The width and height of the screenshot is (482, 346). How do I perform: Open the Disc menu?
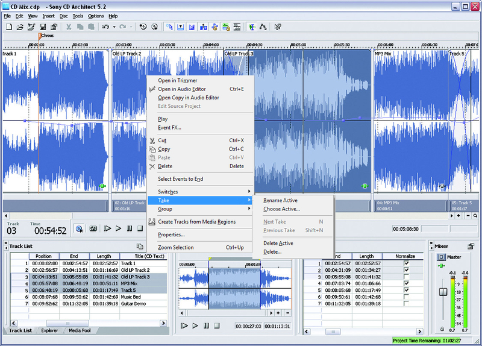pyautogui.click(x=64, y=16)
